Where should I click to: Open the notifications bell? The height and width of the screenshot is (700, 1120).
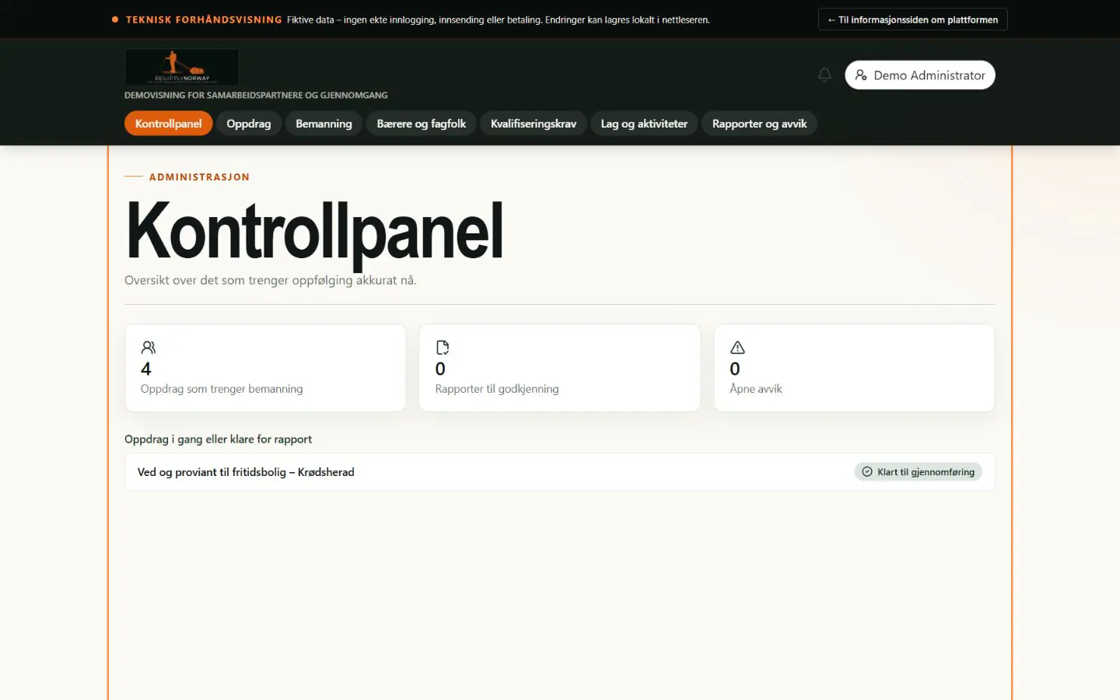tap(824, 75)
